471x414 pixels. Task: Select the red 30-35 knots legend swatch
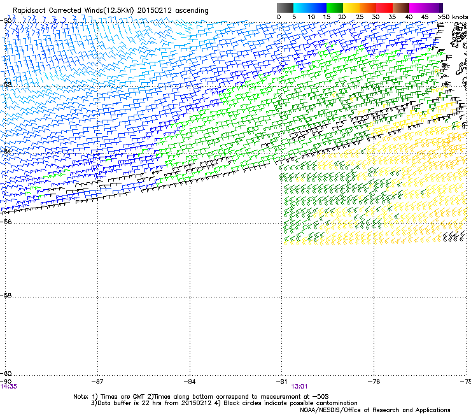click(384, 8)
